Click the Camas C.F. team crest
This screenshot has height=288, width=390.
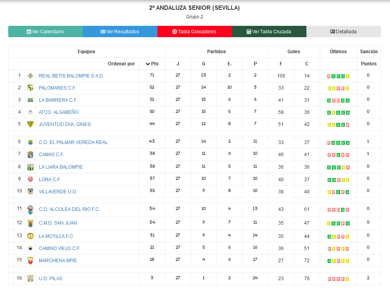(30, 155)
